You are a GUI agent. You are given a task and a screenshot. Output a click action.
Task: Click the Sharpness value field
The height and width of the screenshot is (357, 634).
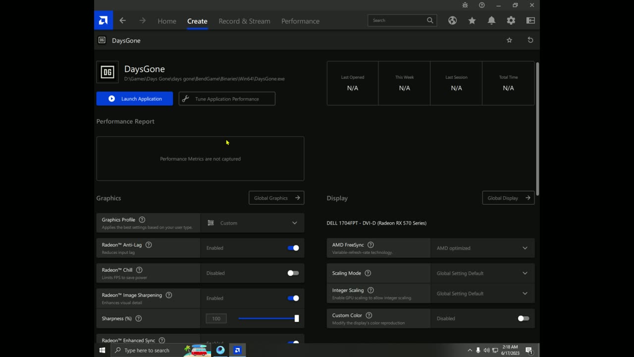[216, 318]
